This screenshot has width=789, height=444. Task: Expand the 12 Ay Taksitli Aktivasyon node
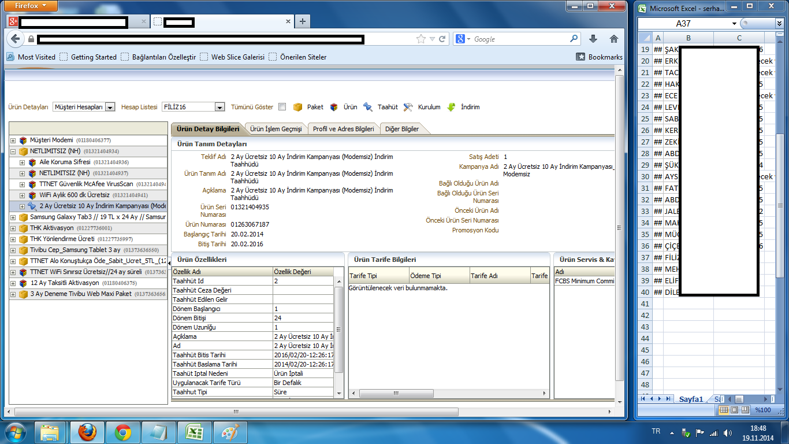point(13,283)
